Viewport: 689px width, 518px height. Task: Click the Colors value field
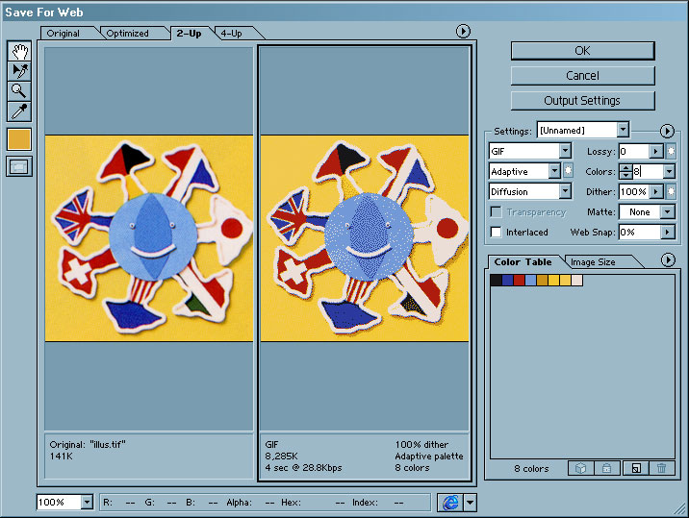point(648,171)
